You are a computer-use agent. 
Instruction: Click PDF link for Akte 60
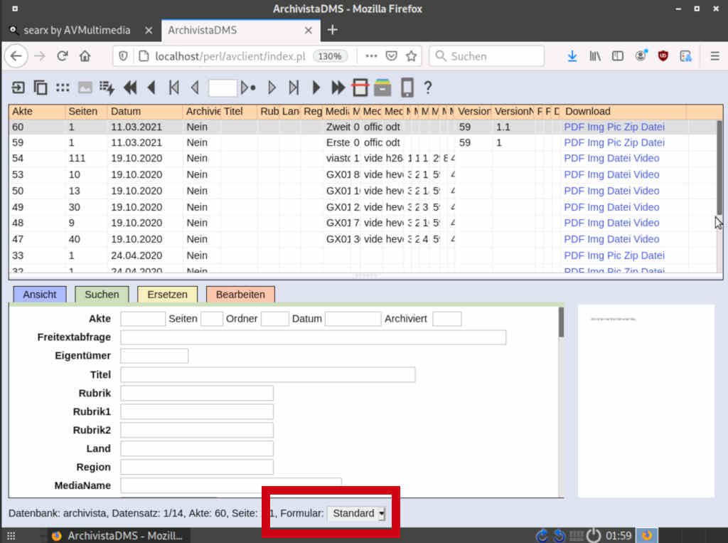[x=574, y=127]
